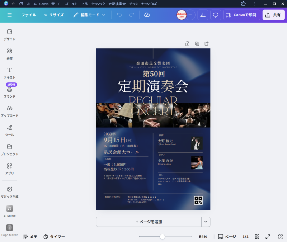Toggle the grid view of pages
287x242 pixels.
tap(257, 237)
